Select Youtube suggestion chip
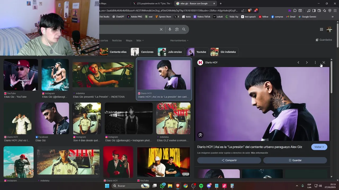339x190 pixels. [197, 52]
